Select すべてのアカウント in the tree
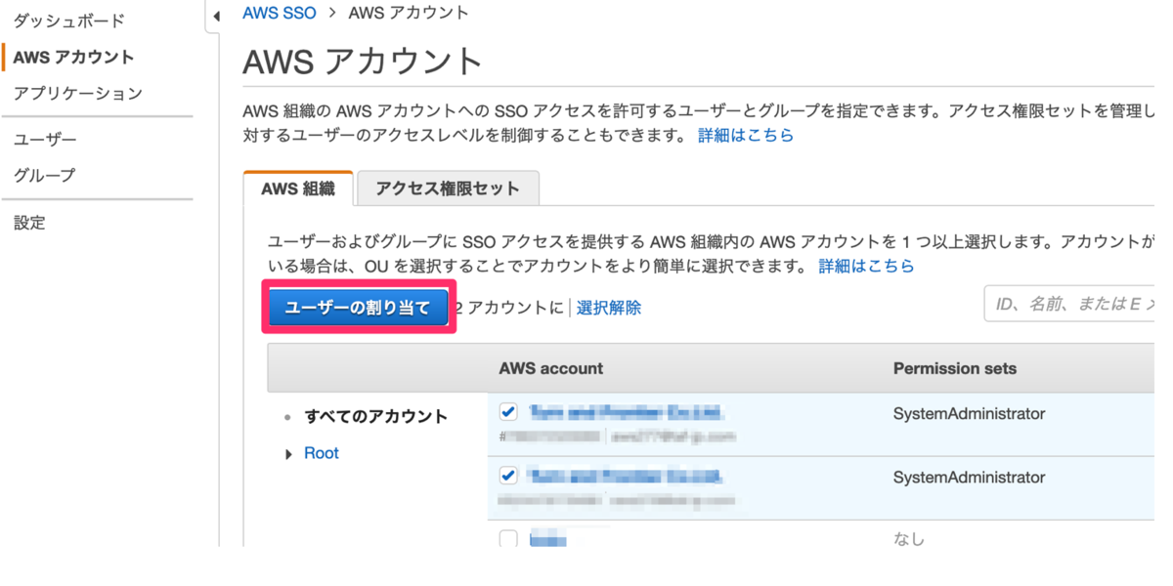Screen dimensions: 1173x586 375,416
